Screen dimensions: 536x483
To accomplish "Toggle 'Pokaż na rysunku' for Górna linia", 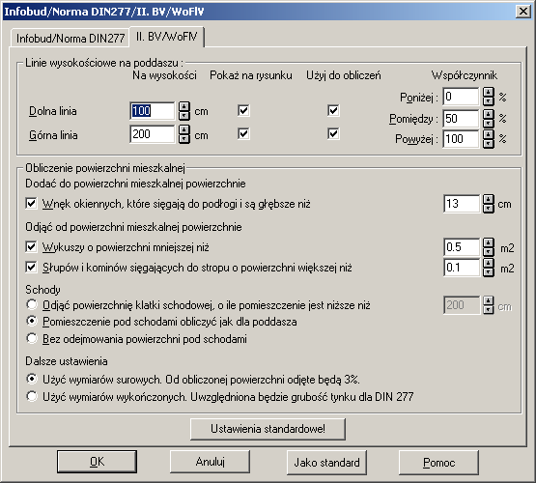I will pyautogui.click(x=243, y=133).
